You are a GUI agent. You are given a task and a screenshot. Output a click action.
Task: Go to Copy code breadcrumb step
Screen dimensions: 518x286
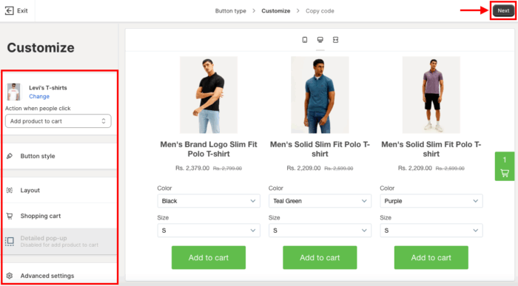pyautogui.click(x=320, y=11)
